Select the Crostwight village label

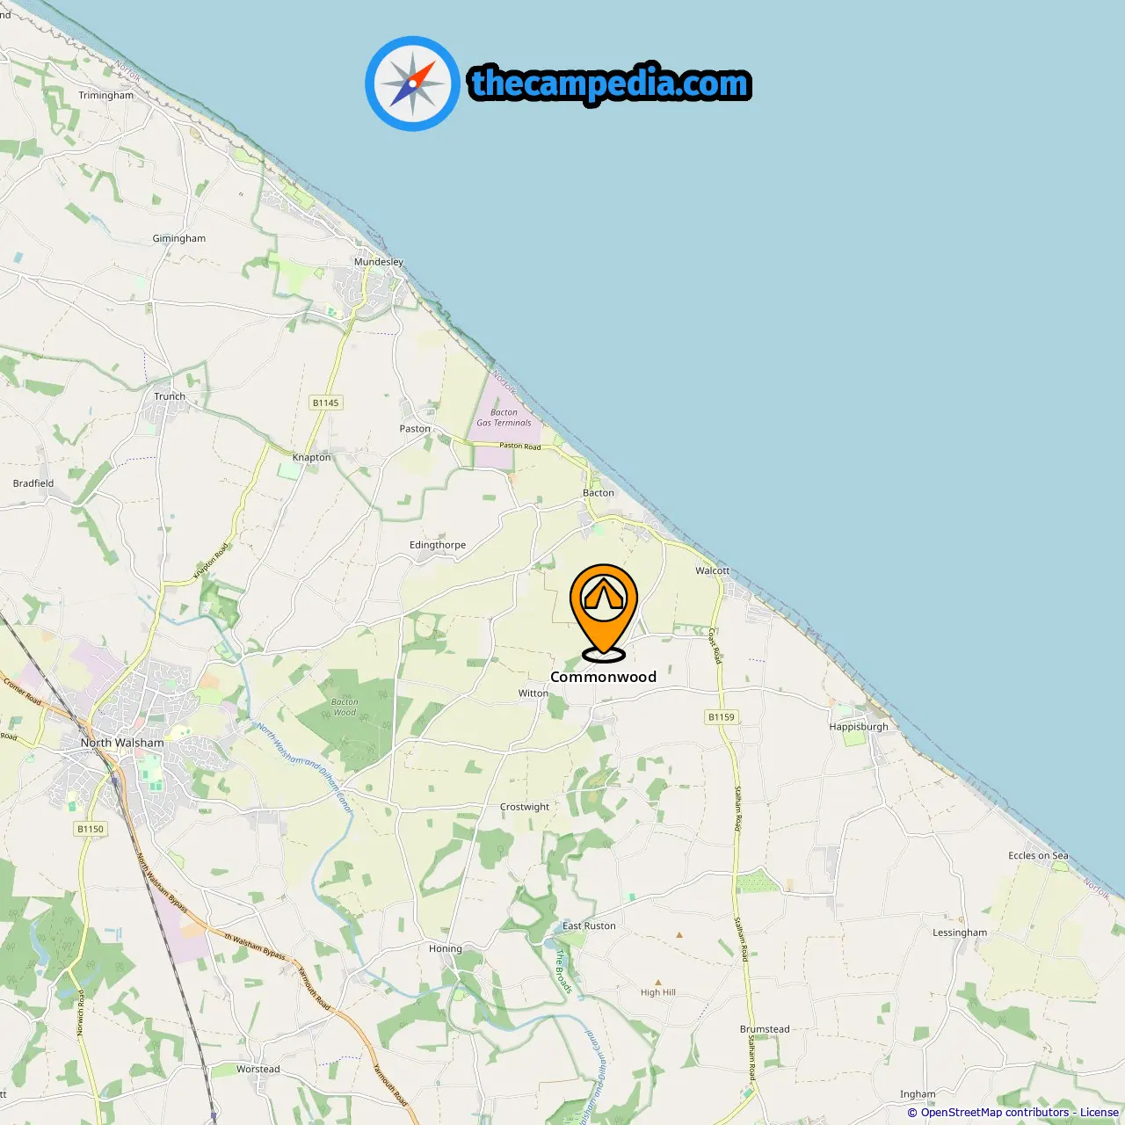(525, 807)
